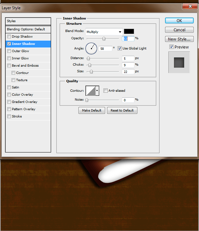The height and width of the screenshot is (231, 199).
Task: Click Reset to Default button
Action: coord(122,111)
